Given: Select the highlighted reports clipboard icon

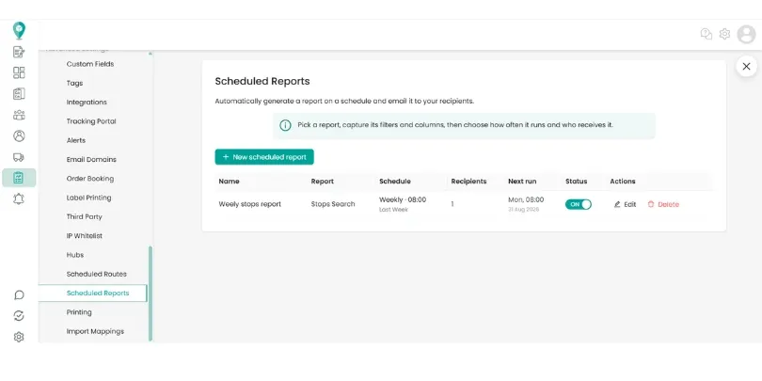Looking at the screenshot, I should pos(19,178).
